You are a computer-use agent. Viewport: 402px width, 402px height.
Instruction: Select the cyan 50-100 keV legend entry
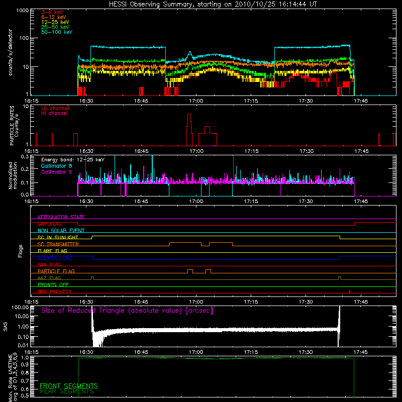(57, 32)
